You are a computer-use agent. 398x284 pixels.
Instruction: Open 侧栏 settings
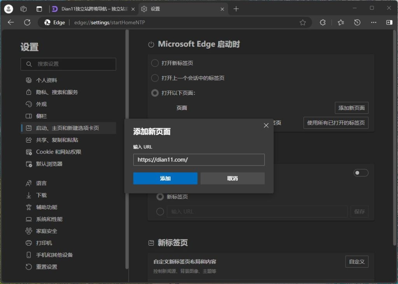click(x=68, y=116)
